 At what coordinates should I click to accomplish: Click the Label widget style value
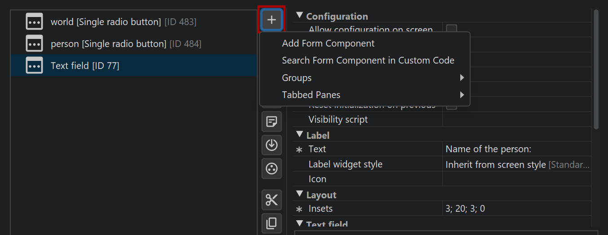(516, 164)
